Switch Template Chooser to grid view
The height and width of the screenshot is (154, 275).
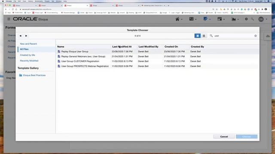click(204, 36)
